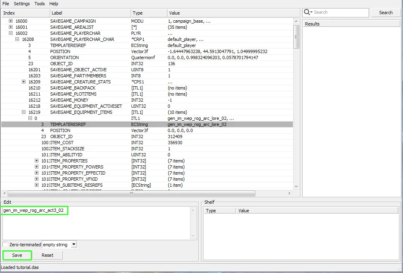Collapse the SAVEGAME_PLAYERCHAR_CHAR node

pos(17,39)
